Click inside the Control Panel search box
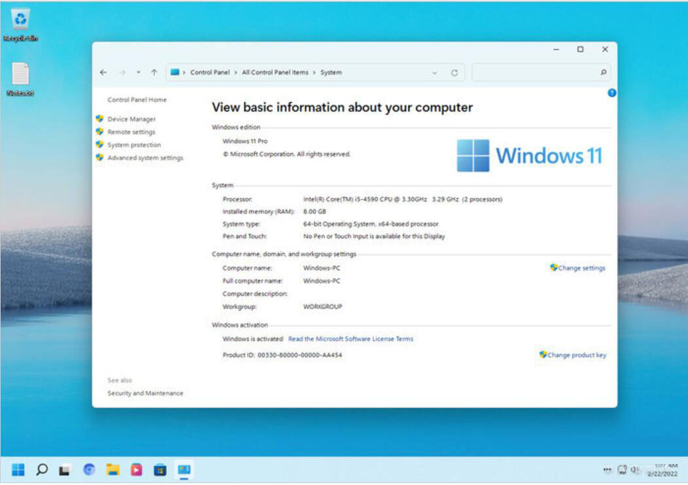This screenshot has width=688, height=485. 535,73
